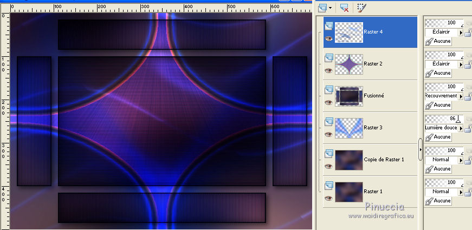
Task: Select the Raster 2 layer name
Action: point(373,63)
